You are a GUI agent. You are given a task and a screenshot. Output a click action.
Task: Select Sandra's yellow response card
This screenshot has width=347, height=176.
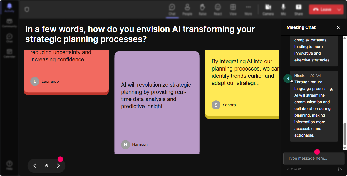pos(242,84)
